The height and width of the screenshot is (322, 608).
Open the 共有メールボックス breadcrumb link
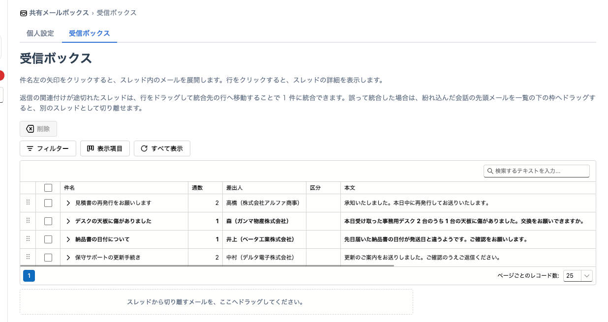coord(59,13)
